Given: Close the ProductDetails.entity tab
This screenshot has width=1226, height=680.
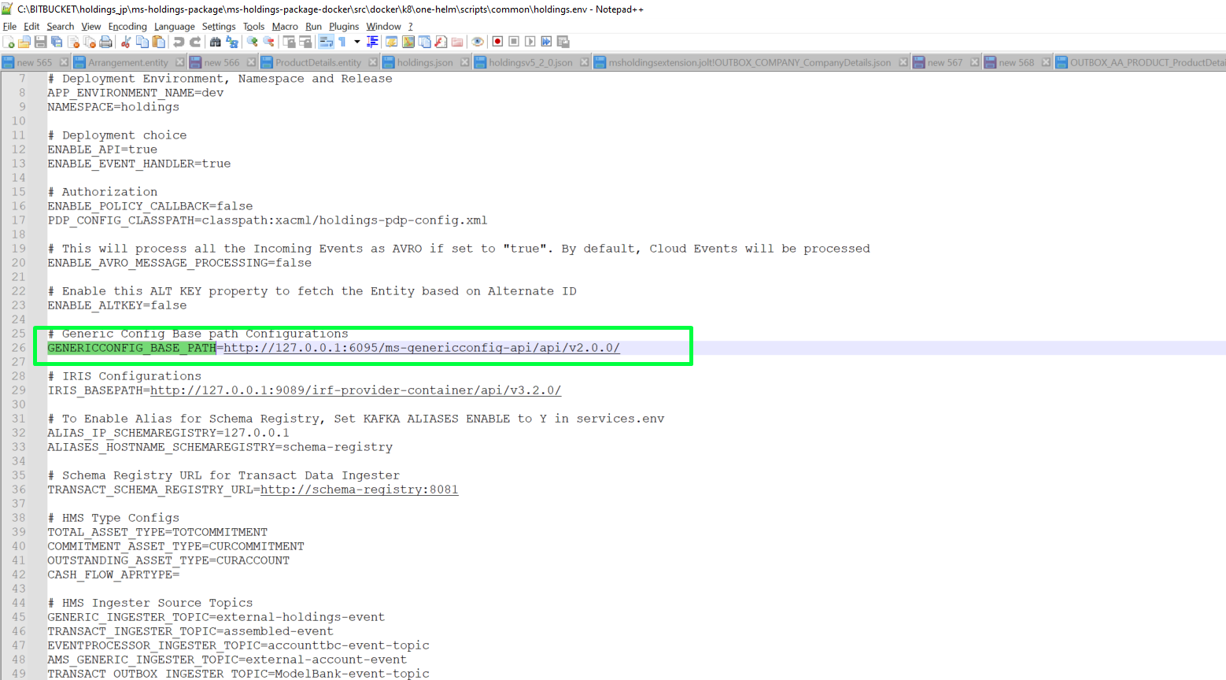Looking at the screenshot, I should click(x=373, y=62).
